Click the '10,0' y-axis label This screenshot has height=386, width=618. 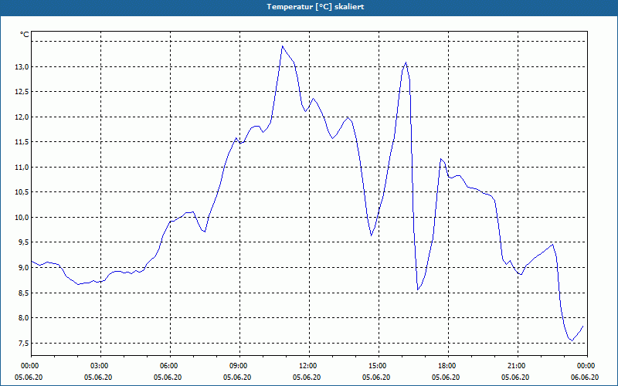pyautogui.click(x=22, y=218)
